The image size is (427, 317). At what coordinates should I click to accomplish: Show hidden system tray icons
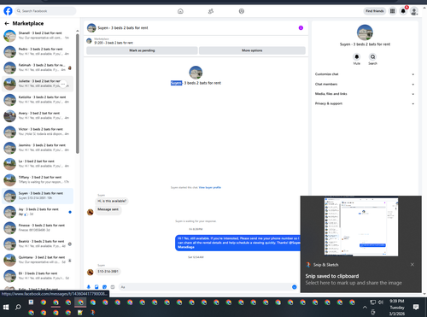[365, 307]
